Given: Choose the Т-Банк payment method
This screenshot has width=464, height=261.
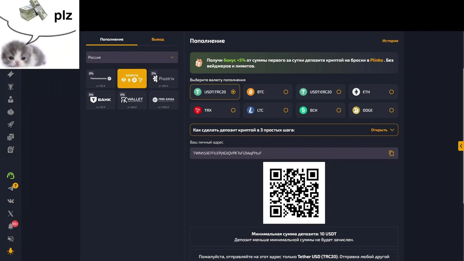Looking at the screenshot, I should [101, 100].
